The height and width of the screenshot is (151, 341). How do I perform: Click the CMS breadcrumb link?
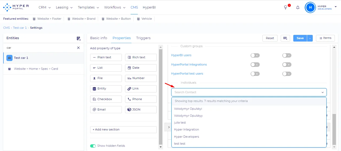(6, 28)
